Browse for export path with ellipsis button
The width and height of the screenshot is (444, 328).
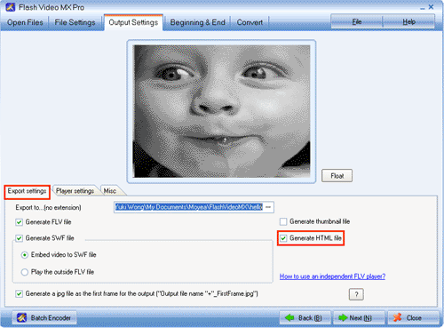click(268, 207)
